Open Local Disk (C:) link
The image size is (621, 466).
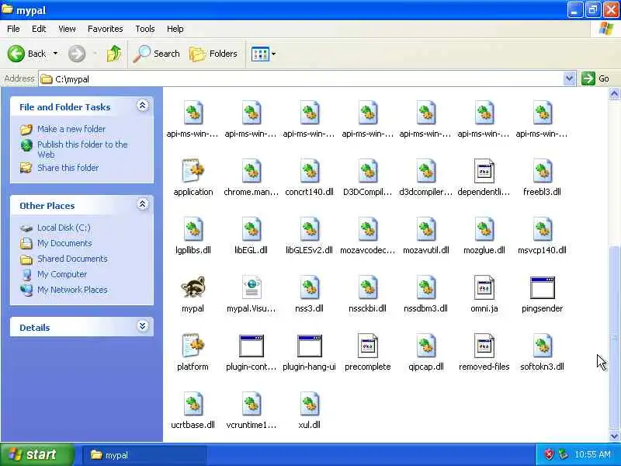[64, 228]
